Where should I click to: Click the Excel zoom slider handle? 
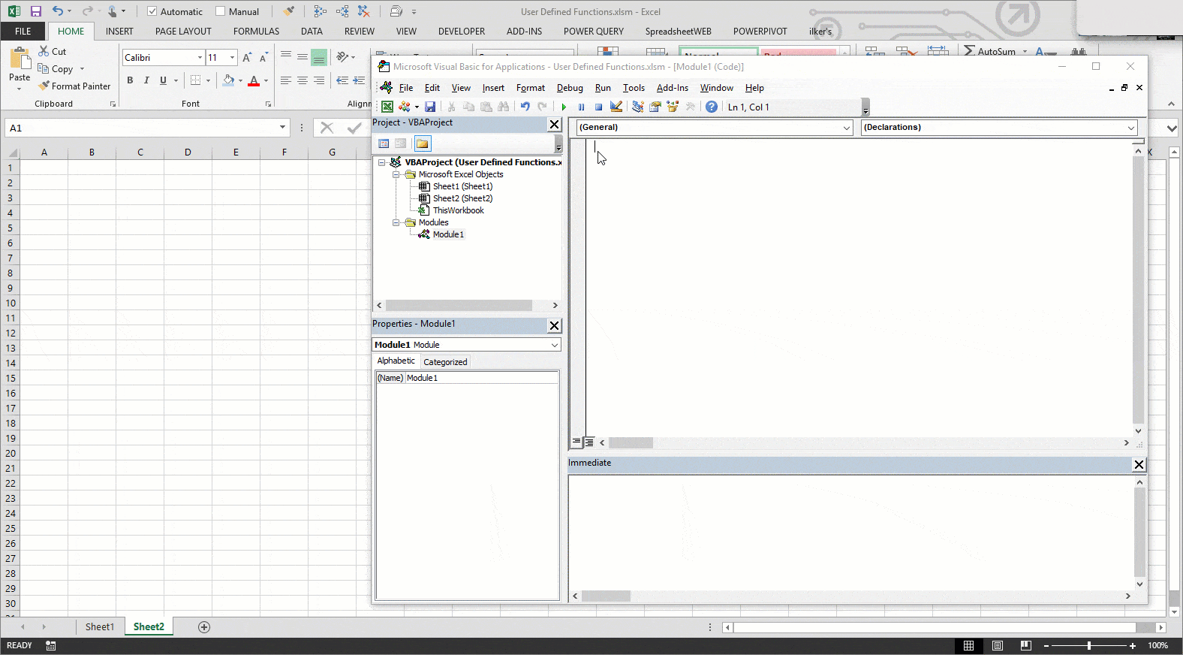[1089, 645]
